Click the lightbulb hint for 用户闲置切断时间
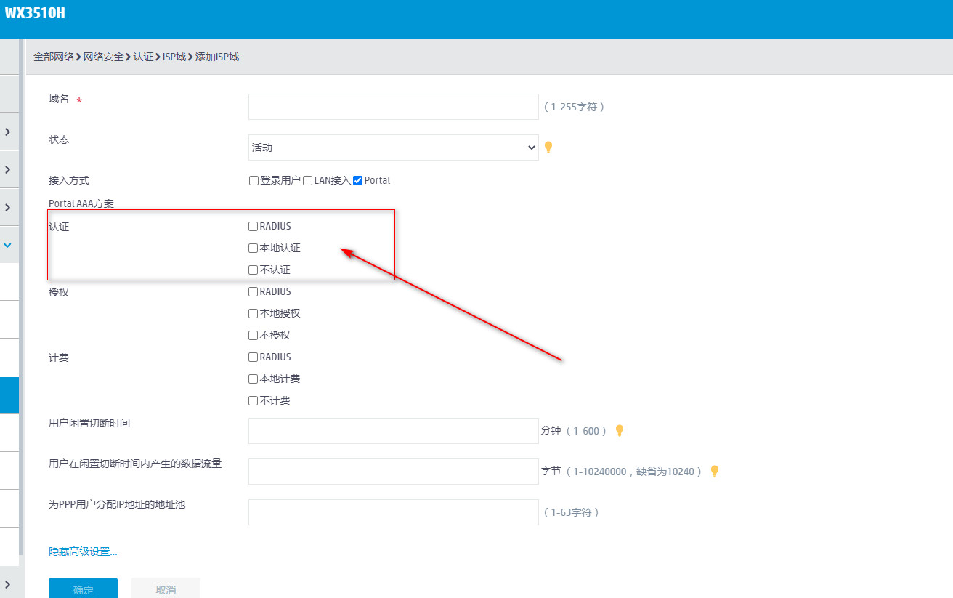 620,430
